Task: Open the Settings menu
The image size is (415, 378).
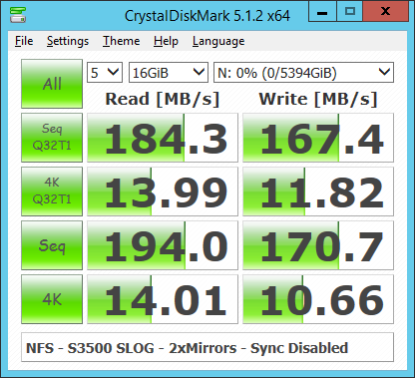Action: pos(68,41)
